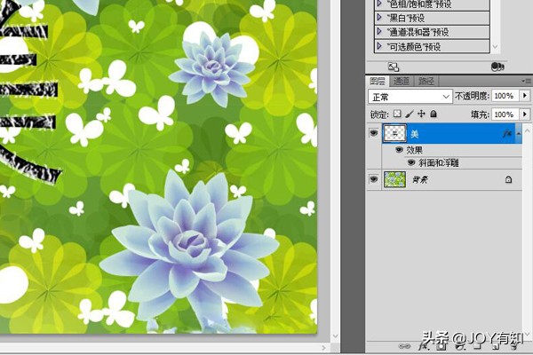
Task: Click the lock icon on 背景 layer
Action: [508, 179]
